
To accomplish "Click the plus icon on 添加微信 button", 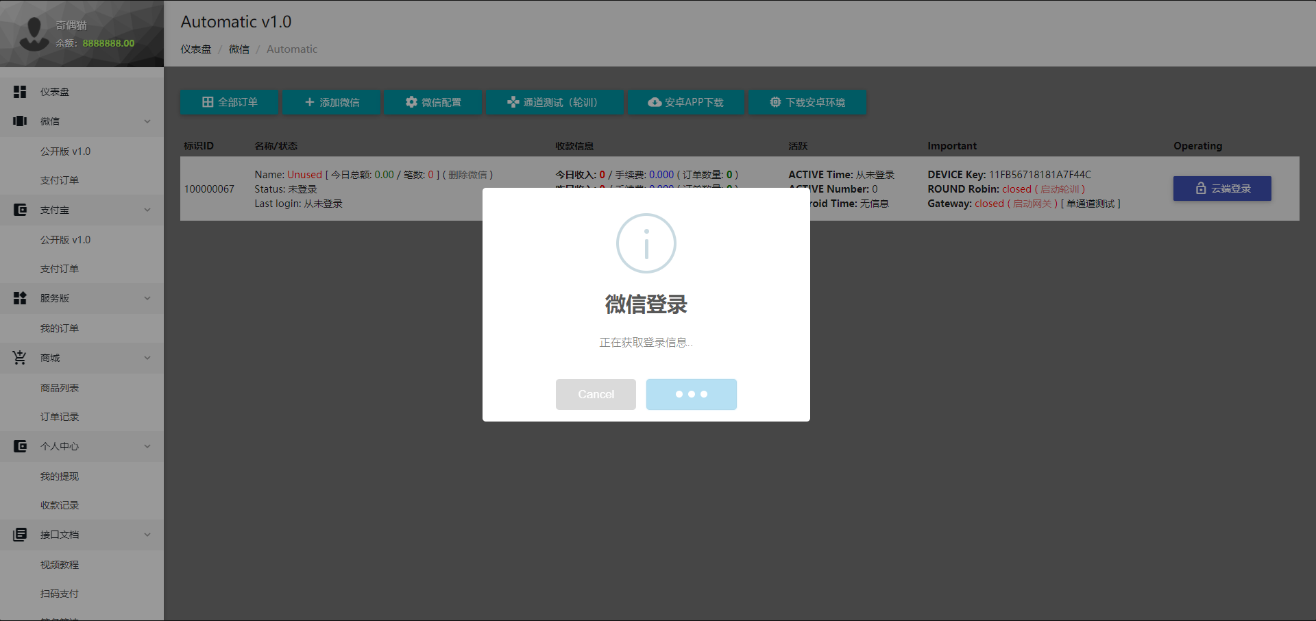I will [x=310, y=102].
